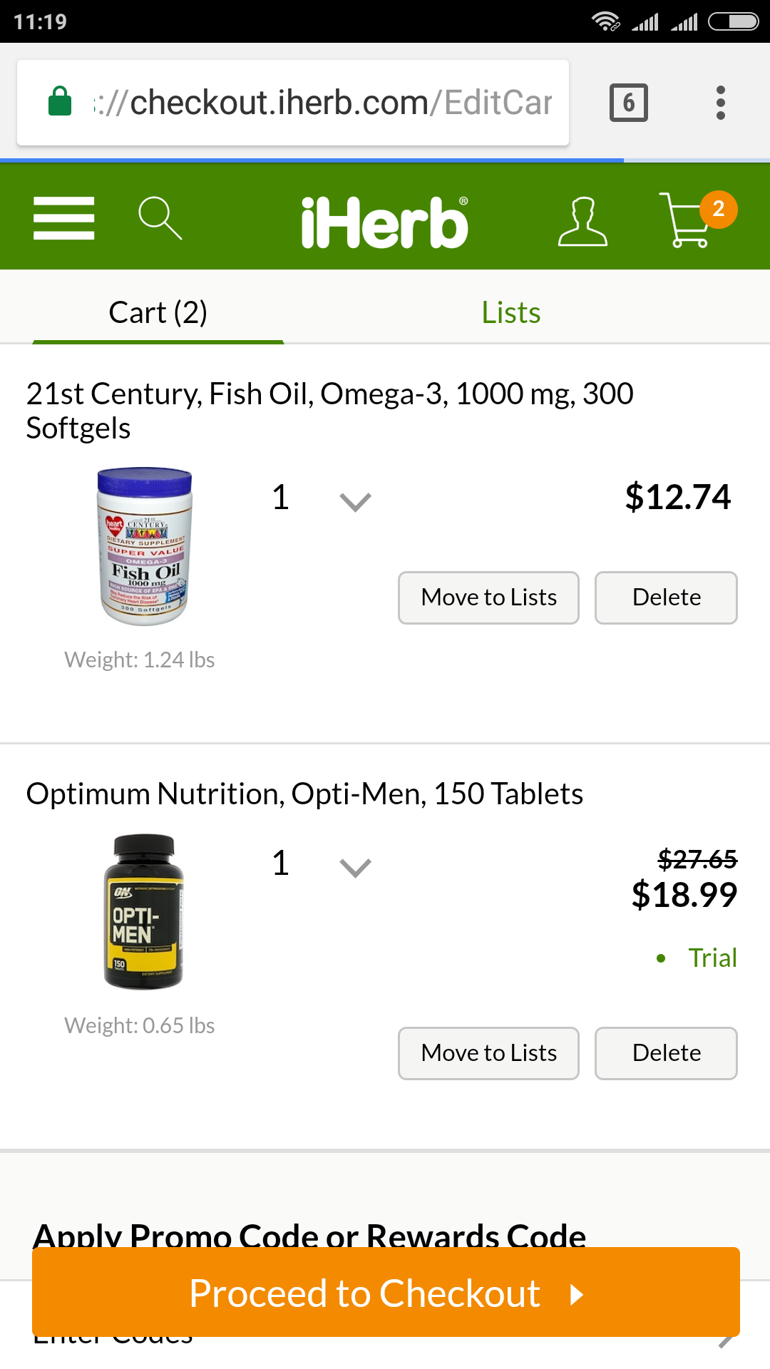Open the Opti-Men product thumbnail

[x=143, y=911]
